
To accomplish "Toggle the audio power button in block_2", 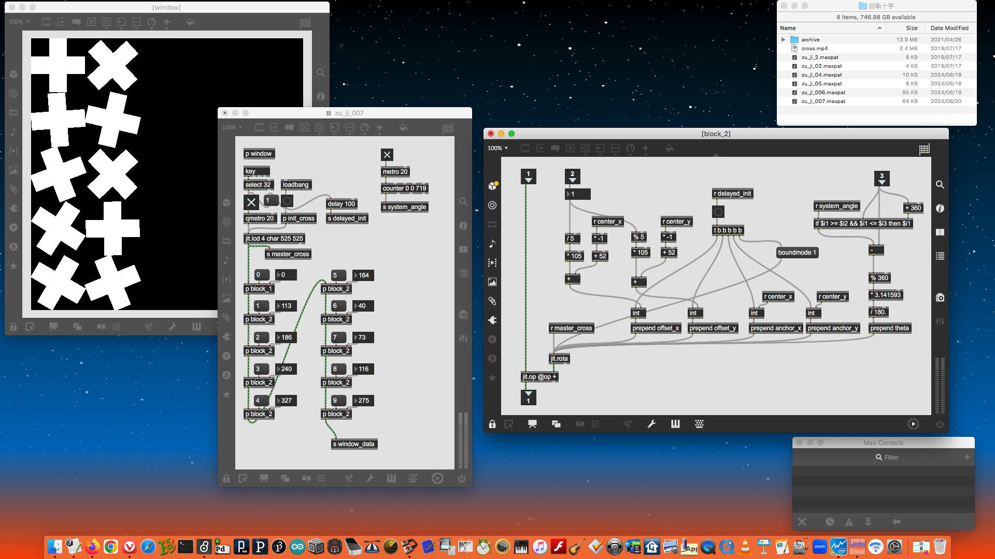I will [x=940, y=424].
